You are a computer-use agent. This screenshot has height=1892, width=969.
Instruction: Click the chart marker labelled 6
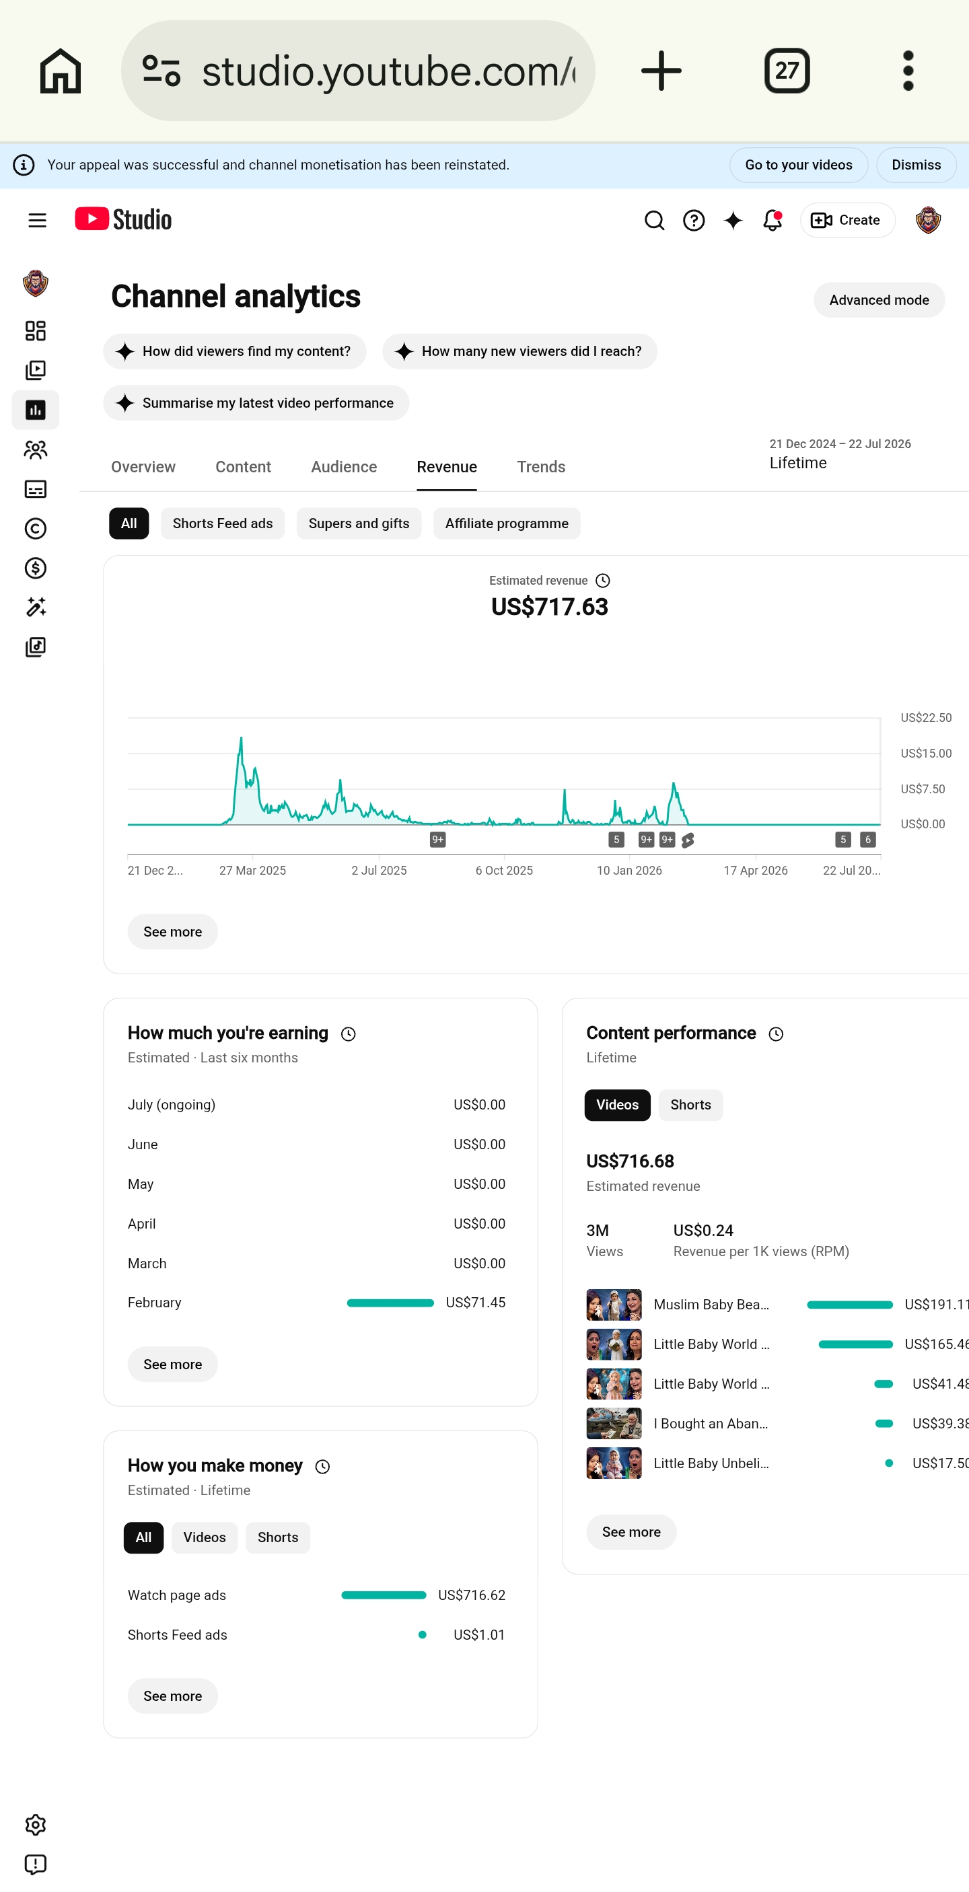867,840
